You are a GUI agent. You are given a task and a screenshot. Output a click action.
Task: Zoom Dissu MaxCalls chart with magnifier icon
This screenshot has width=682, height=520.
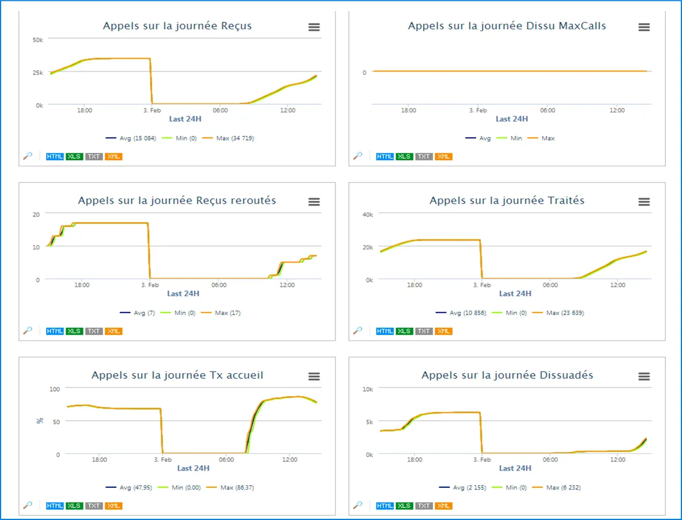pyautogui.click(x=357, y=156)
